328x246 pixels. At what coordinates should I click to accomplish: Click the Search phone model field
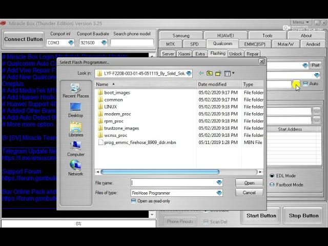pyautogui.click(x=132, y=43)
